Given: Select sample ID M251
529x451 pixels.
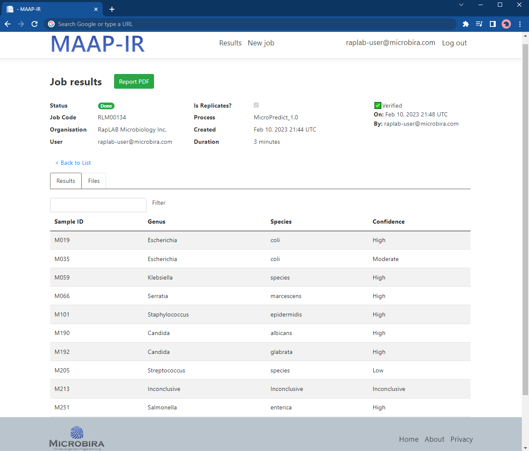Looking at the screenshot, I should click(62, 407).
